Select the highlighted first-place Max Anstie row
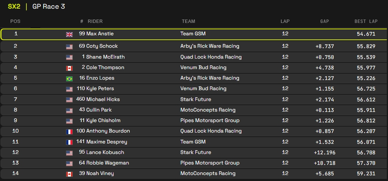The height and width of the screenshot is (181, 388). coord(194,34)
